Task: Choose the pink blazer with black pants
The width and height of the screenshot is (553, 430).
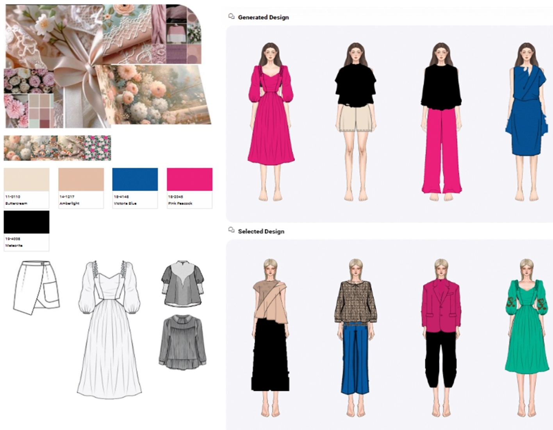Action: coord(441,336)
